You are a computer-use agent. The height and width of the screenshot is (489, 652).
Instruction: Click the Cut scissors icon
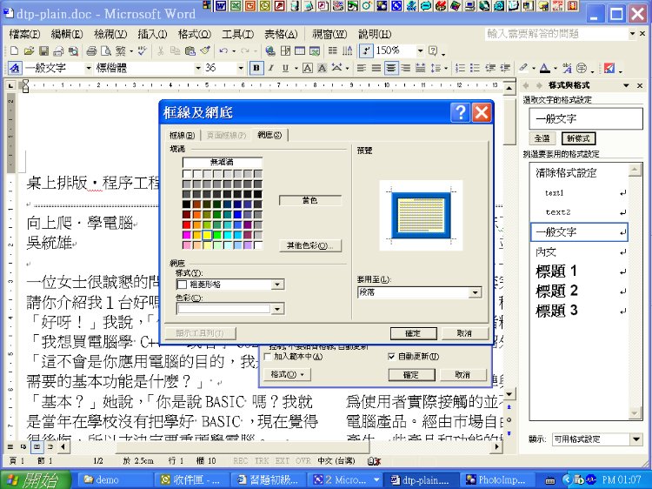tap(161, 50)
